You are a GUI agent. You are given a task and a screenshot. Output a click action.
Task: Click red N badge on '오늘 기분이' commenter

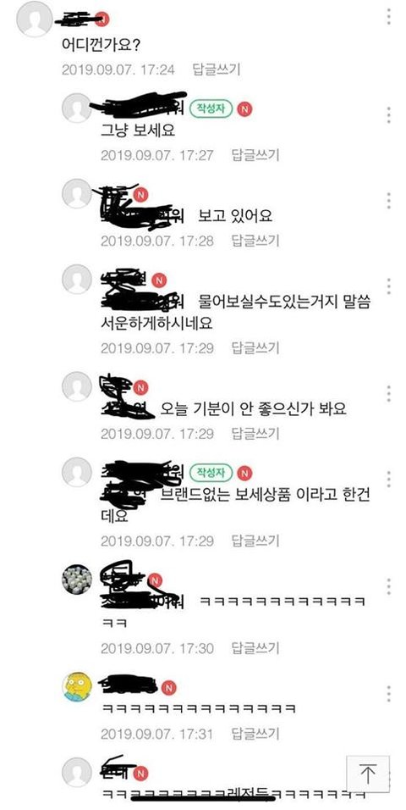[140, 387]
